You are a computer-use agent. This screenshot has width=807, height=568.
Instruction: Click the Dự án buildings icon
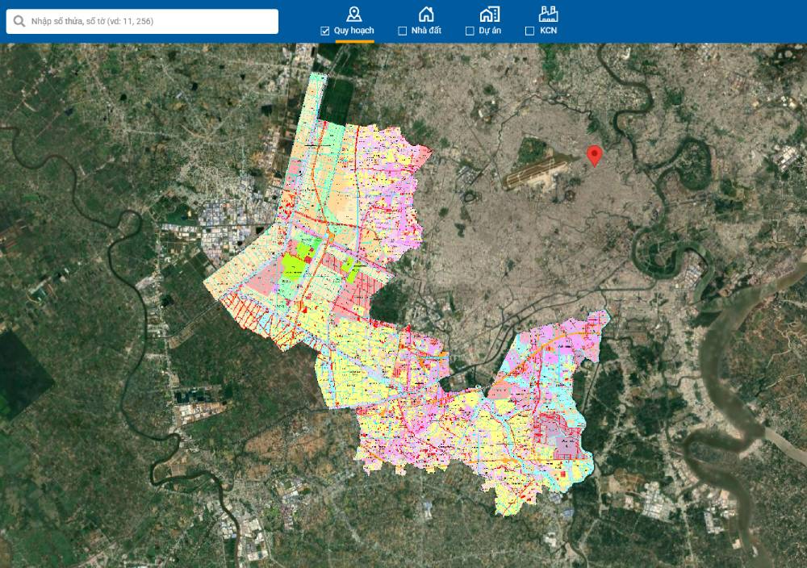[488, 13]
